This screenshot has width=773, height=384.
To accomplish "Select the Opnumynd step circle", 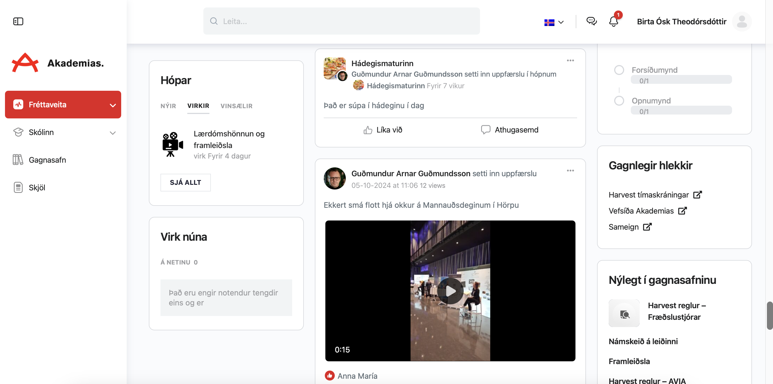I will 619,100.
